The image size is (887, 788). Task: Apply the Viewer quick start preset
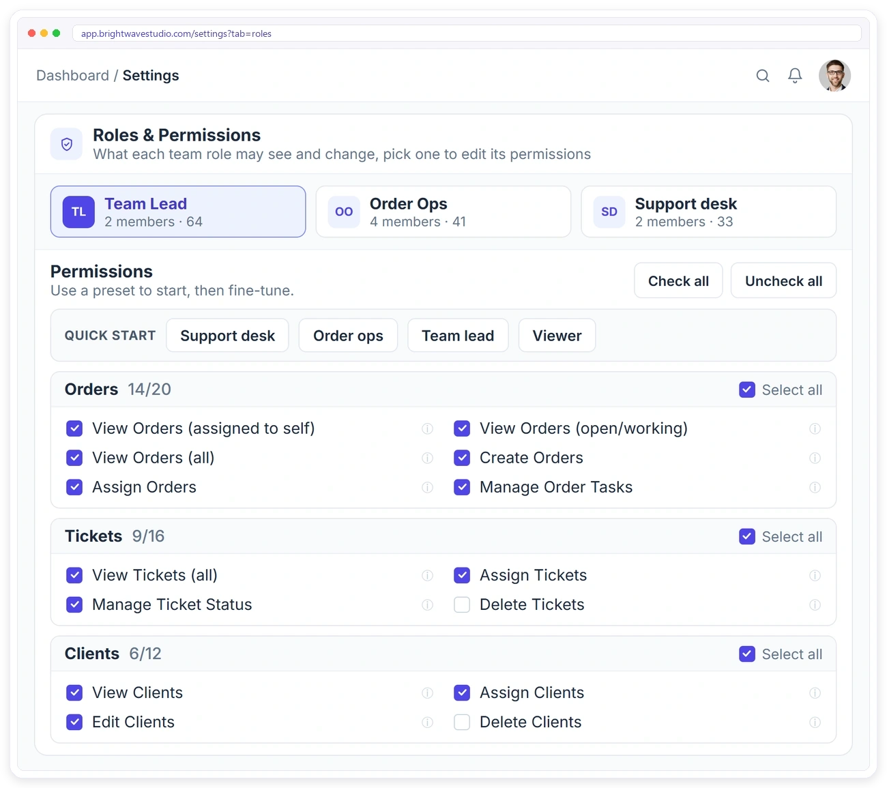point(557,336)
